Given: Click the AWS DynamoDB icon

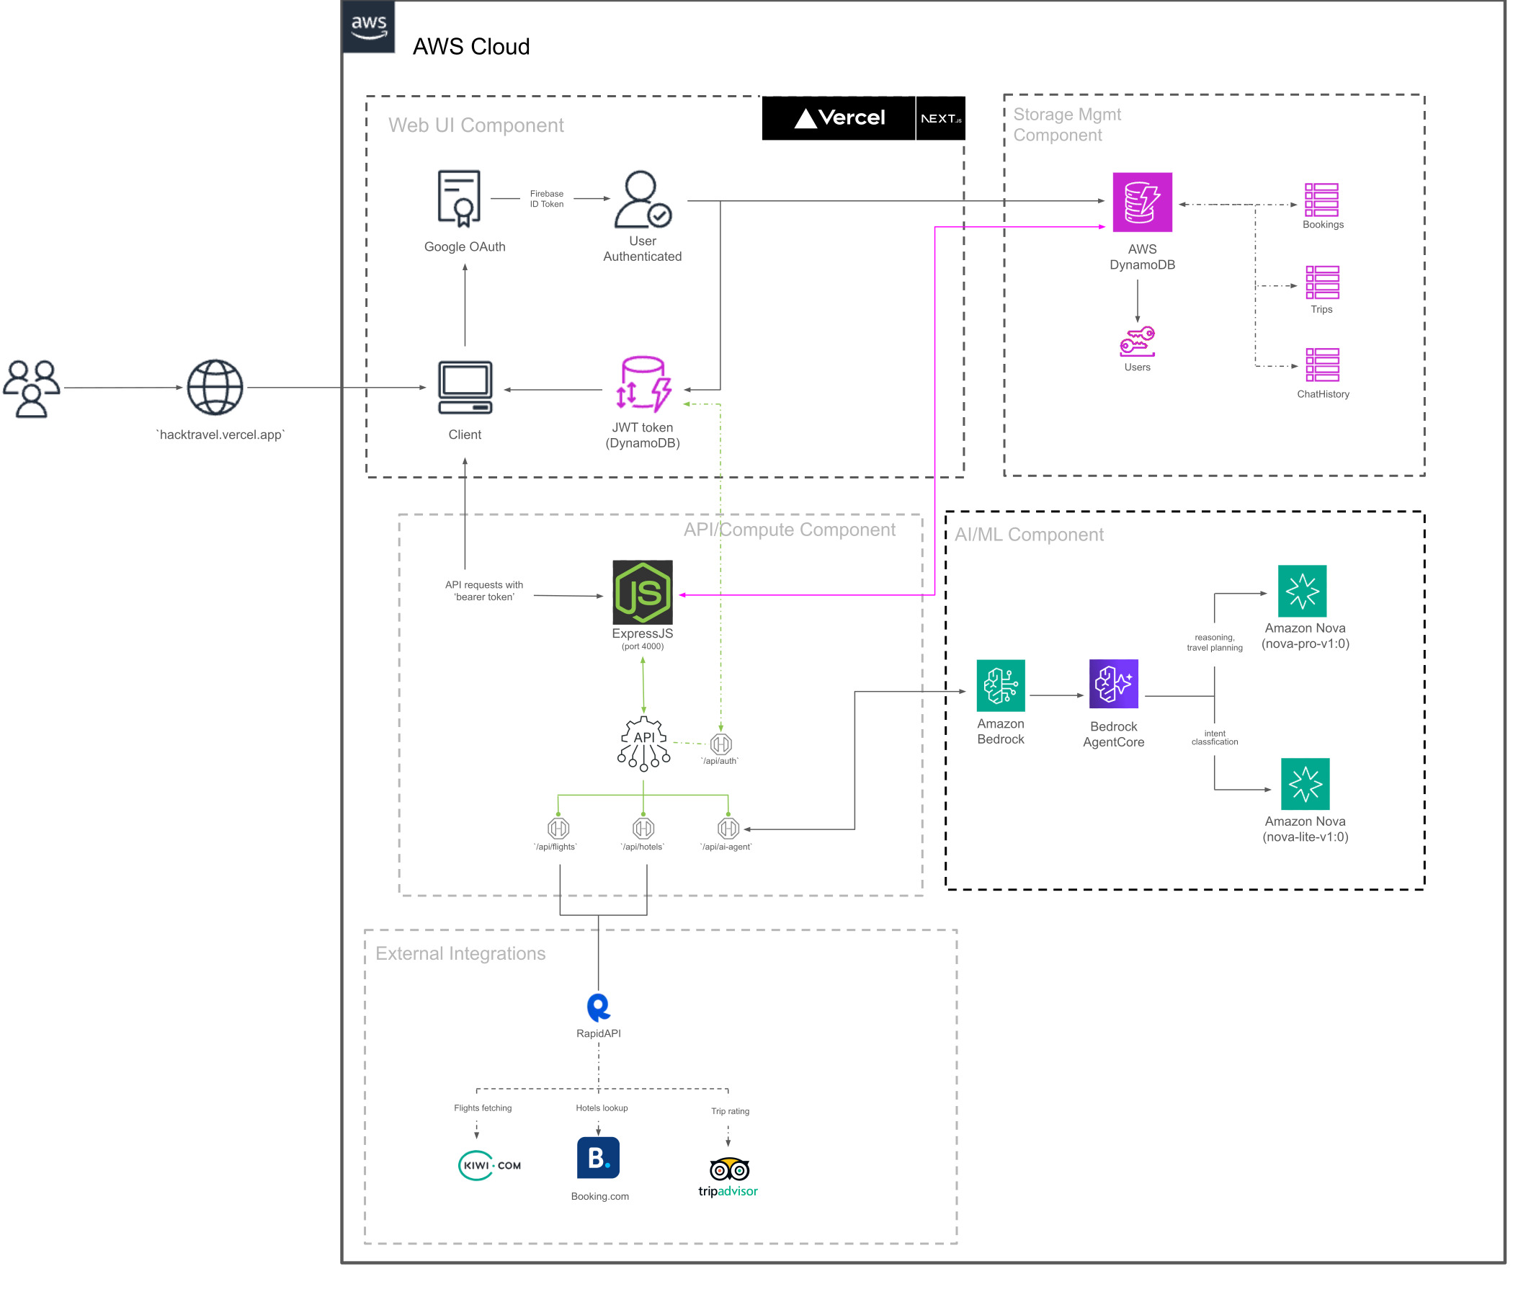Looking at the screenshot, I should [1141, 202].
